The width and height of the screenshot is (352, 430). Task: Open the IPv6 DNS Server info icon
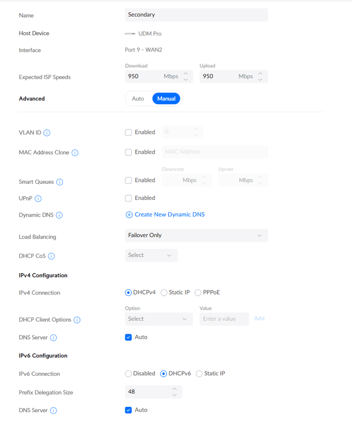(x=53, y=411)
